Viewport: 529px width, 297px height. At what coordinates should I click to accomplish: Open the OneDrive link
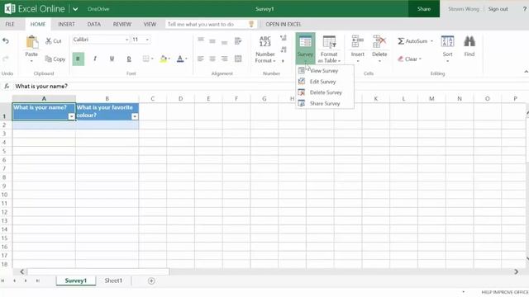98,9
